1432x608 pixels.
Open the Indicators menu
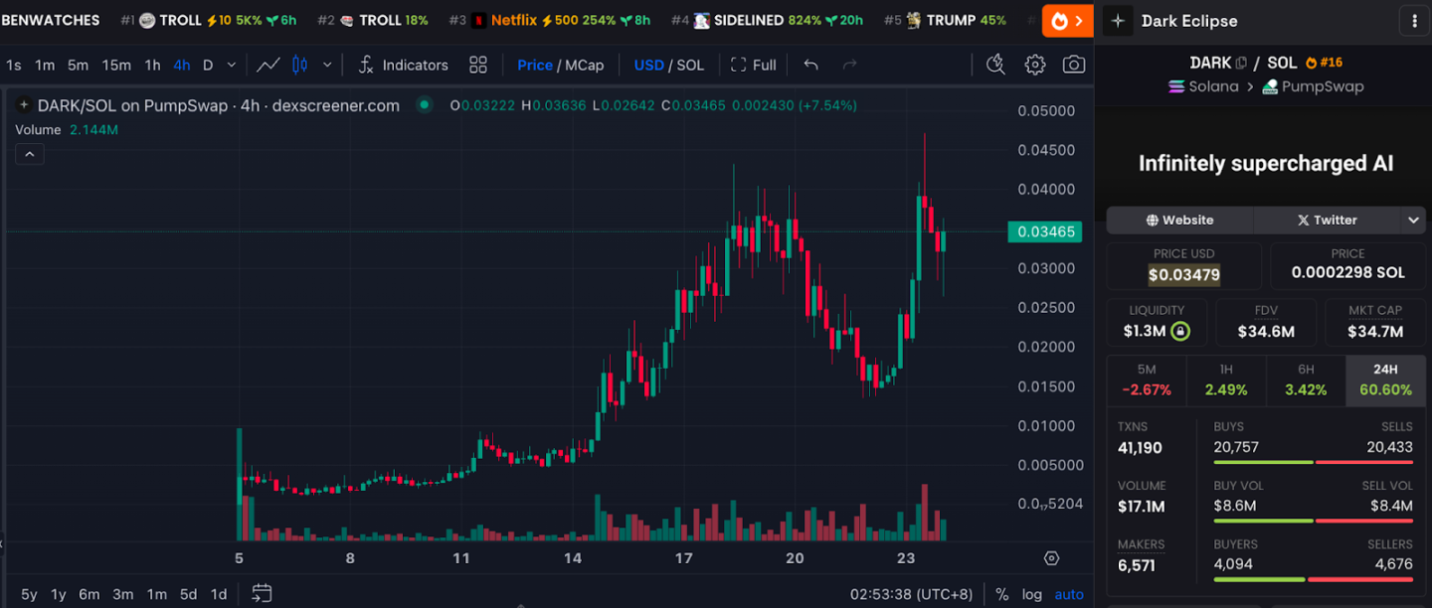pyautogui.click(x=403, y=65)
